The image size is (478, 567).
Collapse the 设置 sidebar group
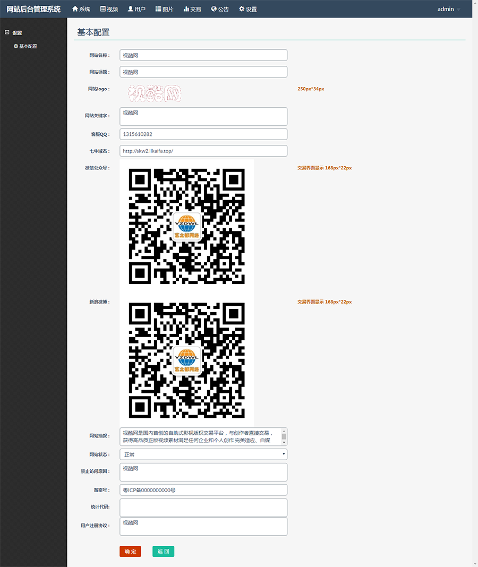tap(7, 32)
